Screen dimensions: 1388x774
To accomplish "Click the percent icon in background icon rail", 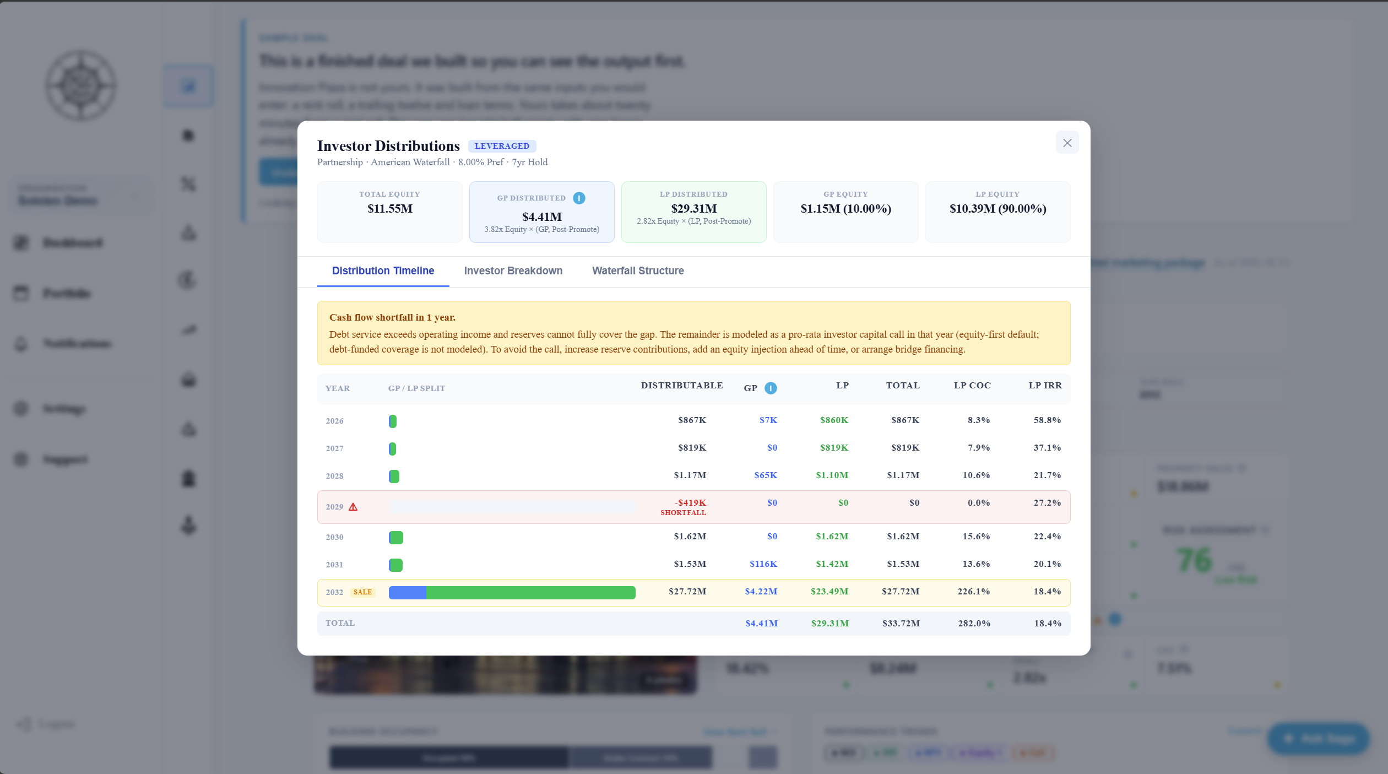I will (x=188, y=184).
